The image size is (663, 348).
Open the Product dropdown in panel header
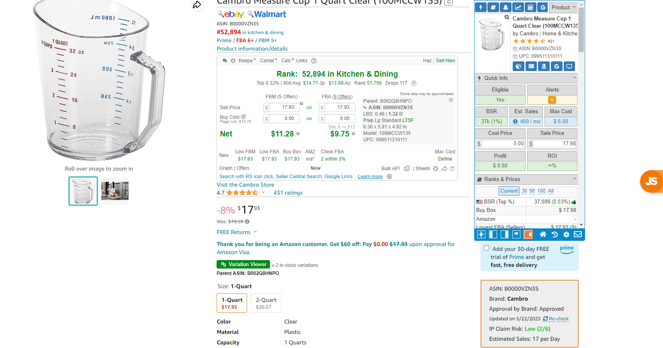[564, 7]
